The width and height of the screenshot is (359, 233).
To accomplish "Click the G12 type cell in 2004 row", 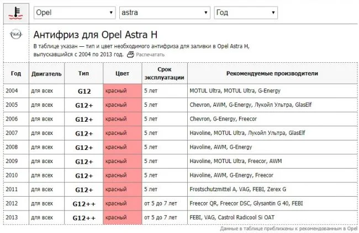I will coord(83,90).
